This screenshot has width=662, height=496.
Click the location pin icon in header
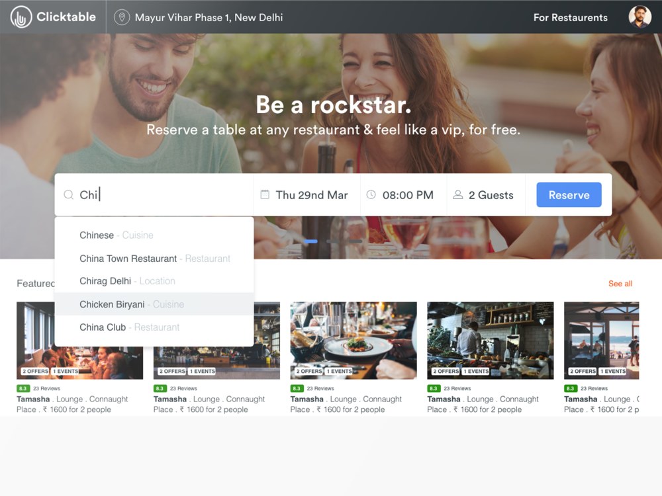[122, 17]
